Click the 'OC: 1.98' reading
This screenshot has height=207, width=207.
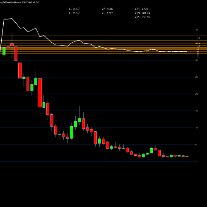[x=142, y=9]
